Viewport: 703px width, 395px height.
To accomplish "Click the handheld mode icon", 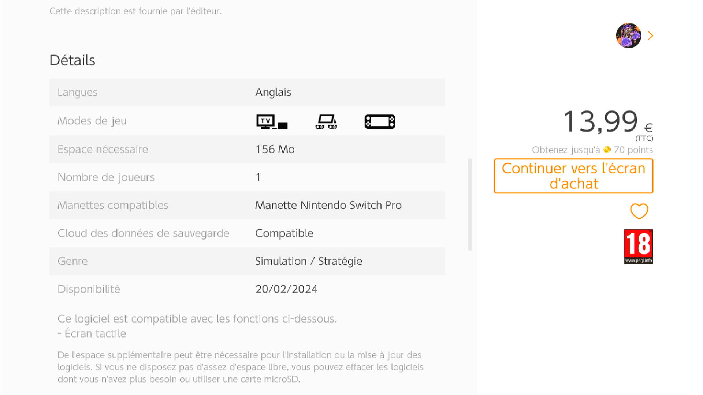I will 380,122.
